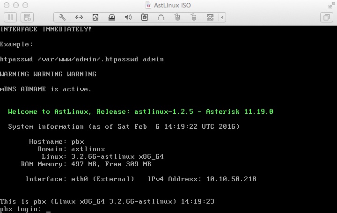Screen dimensions: 337x213
Task: Open virtual machine settings wrench
Action: click(x=62, y=17)
